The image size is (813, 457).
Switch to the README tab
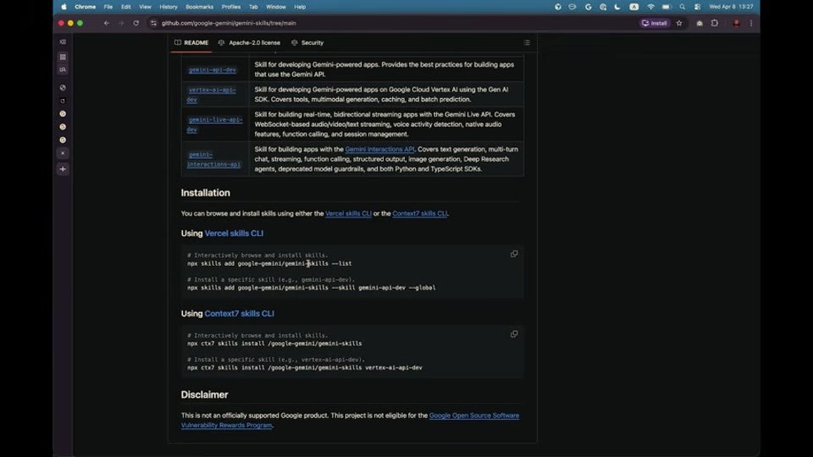pyautogui.click(x=192, y=43)
